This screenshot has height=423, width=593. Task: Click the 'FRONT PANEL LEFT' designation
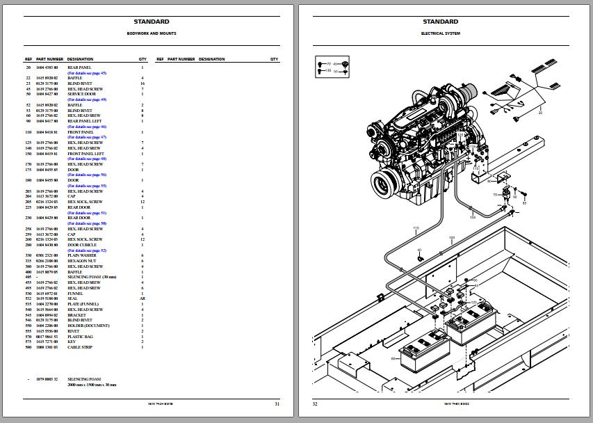(86, 154)
